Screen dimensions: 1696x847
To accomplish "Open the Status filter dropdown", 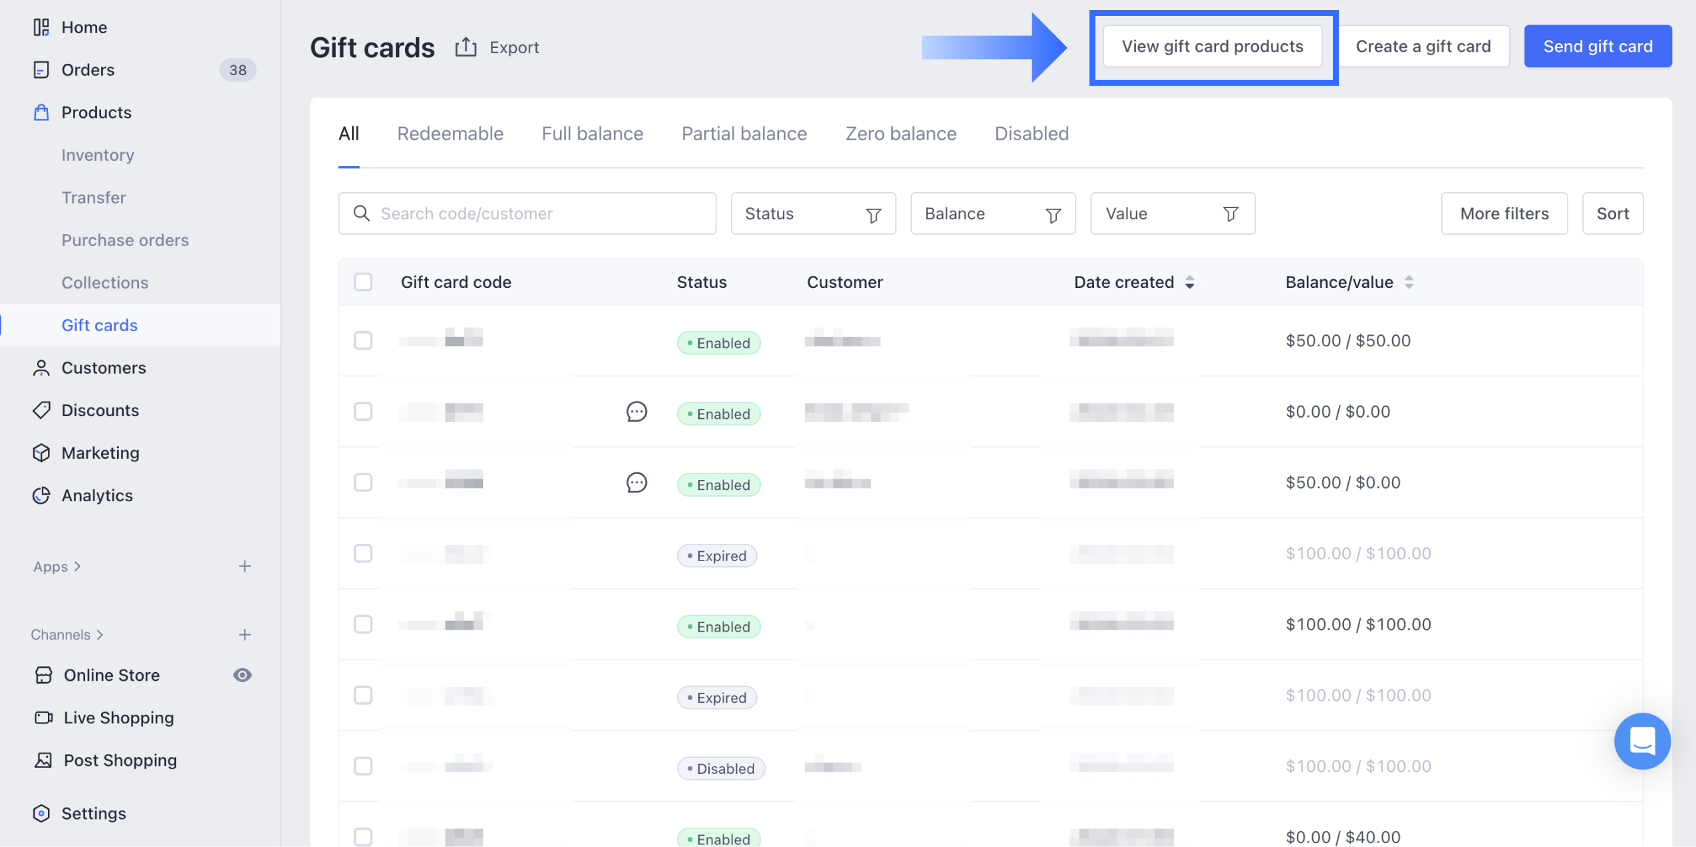I will [x=813, y=213].
